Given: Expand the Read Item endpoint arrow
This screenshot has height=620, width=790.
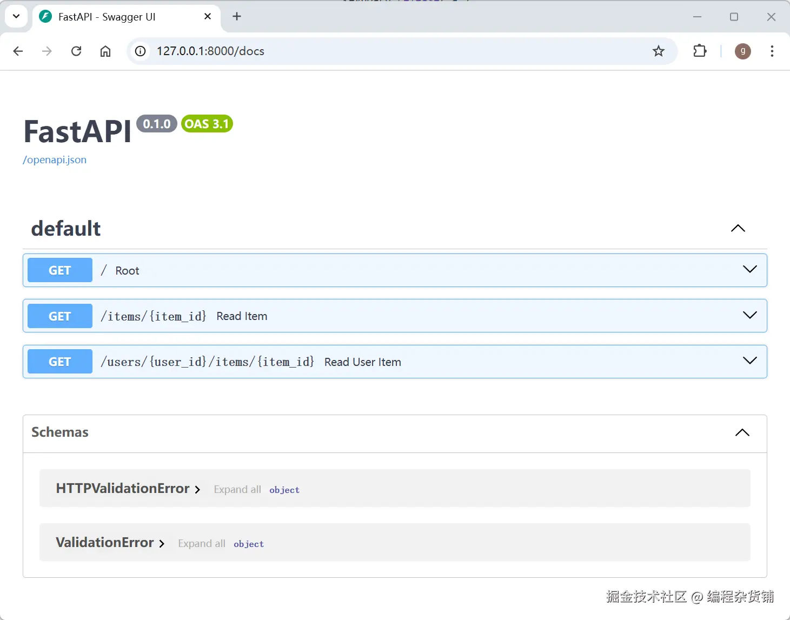Looking at the screenshot, I should (x=750, y=315).
